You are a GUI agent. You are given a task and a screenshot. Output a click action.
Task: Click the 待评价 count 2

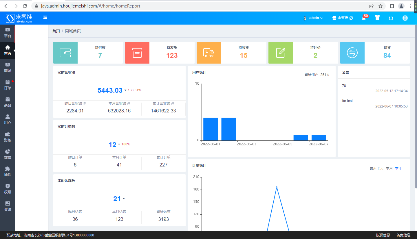[315, 55]
